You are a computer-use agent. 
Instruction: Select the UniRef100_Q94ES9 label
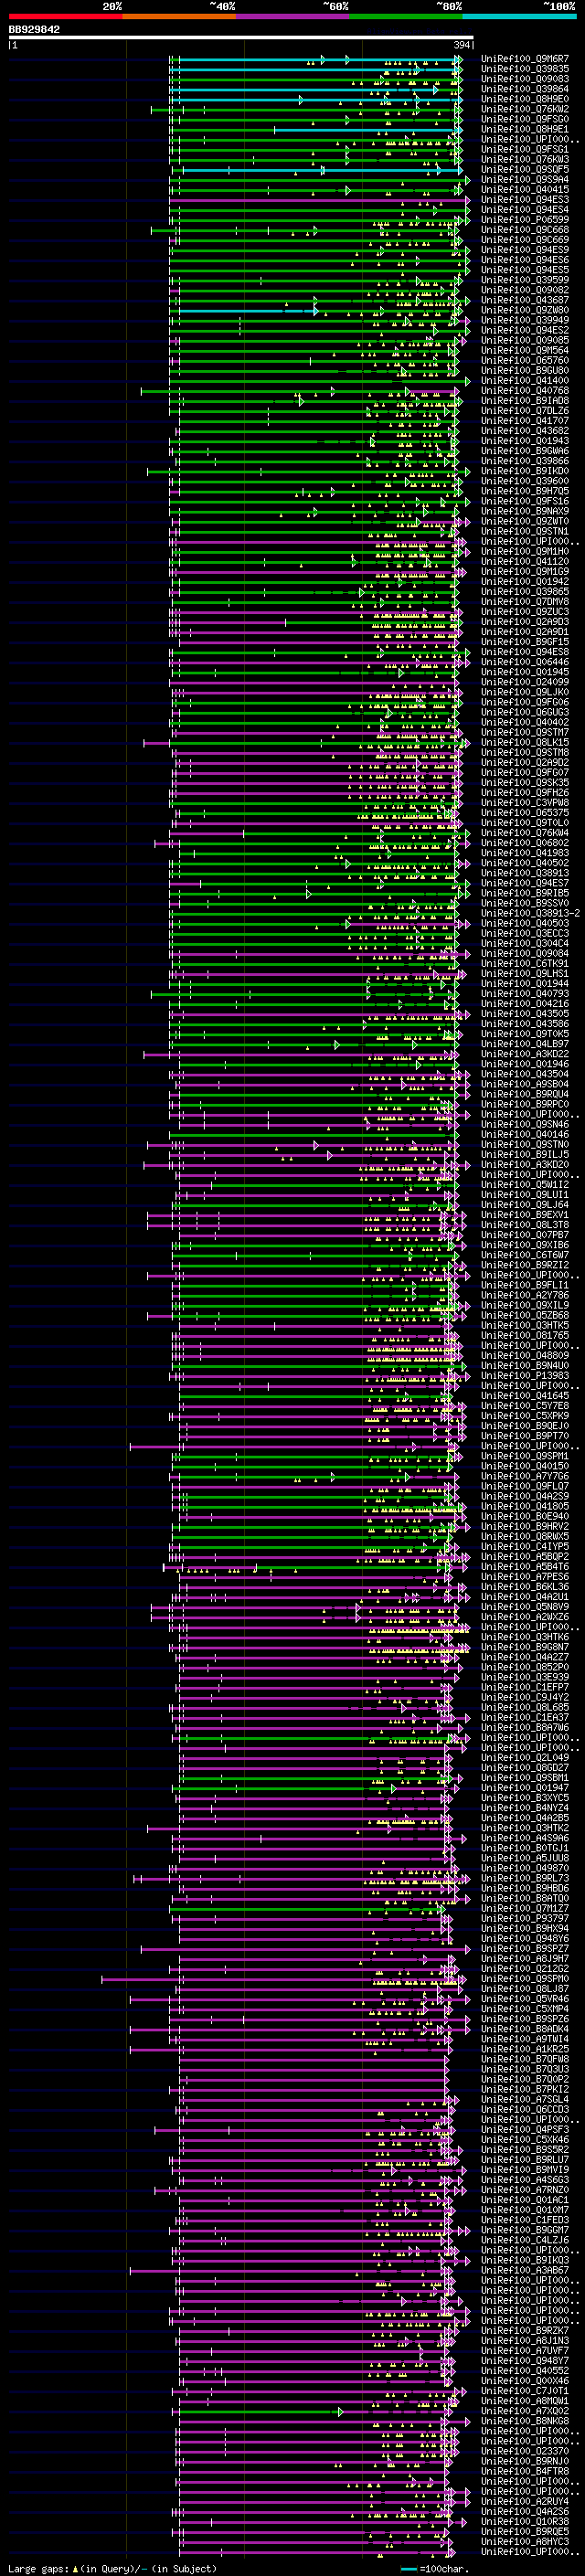click(525, 250)
